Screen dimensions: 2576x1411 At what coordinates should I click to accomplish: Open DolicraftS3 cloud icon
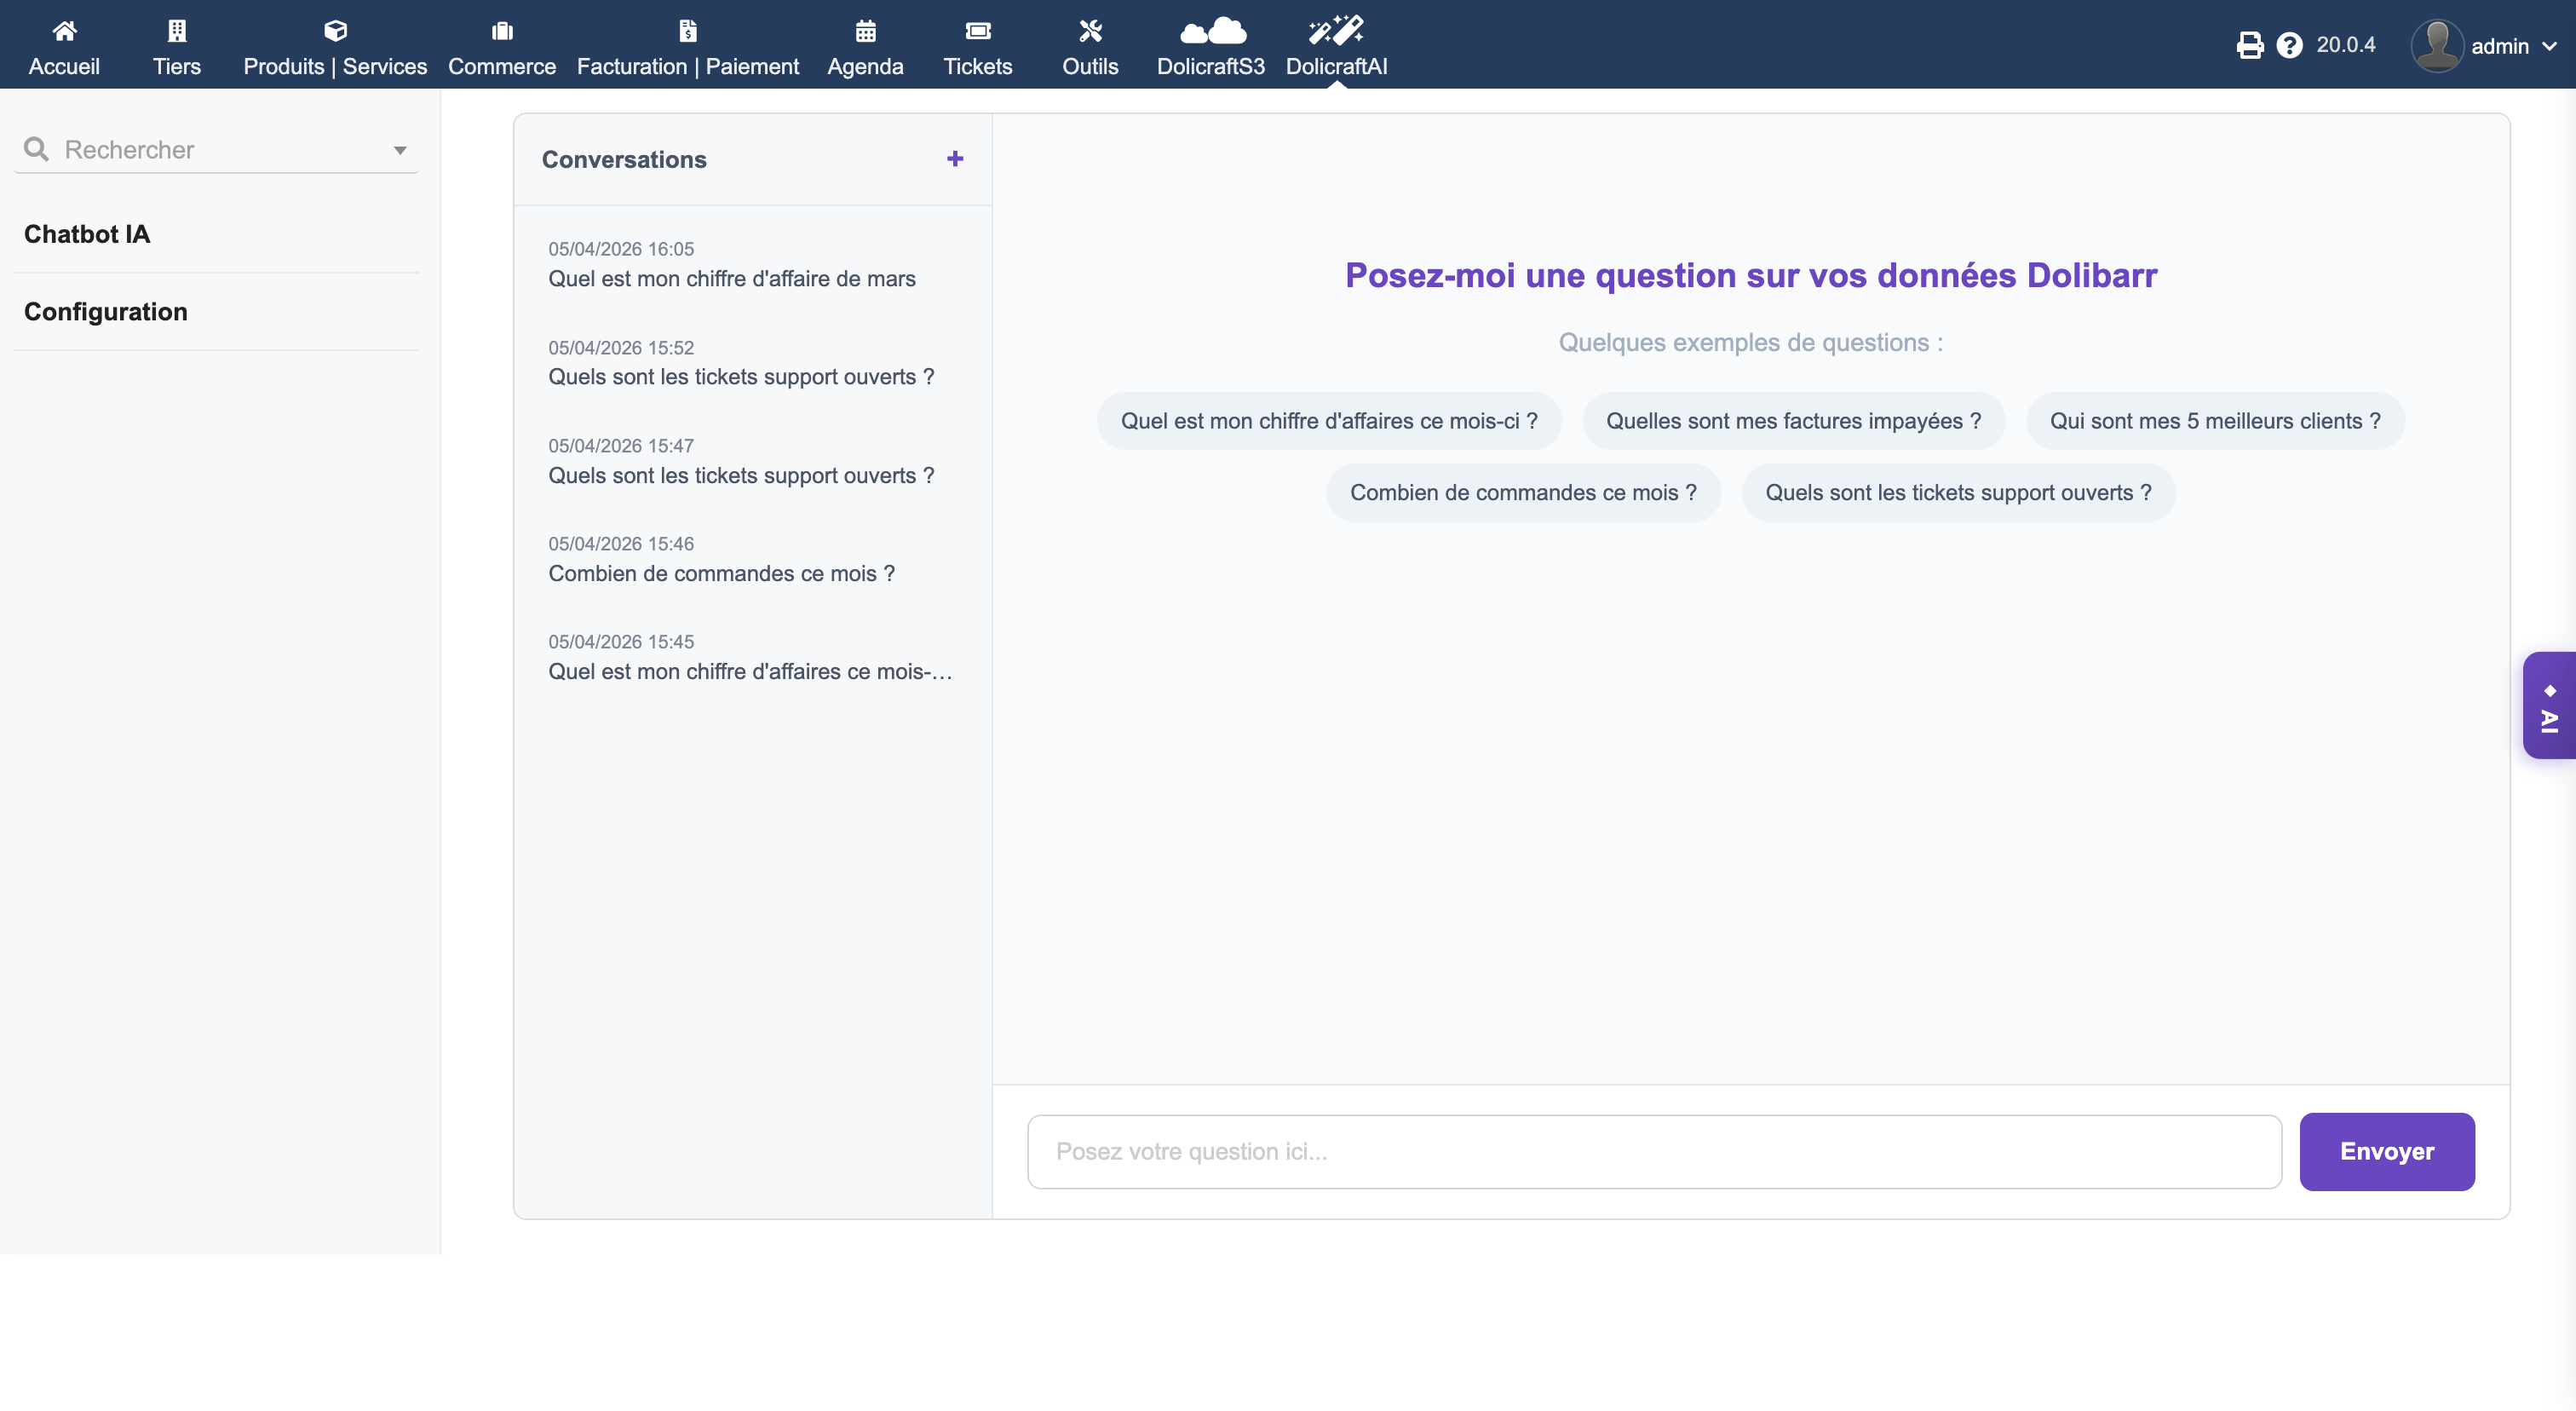coord(1211,31)
